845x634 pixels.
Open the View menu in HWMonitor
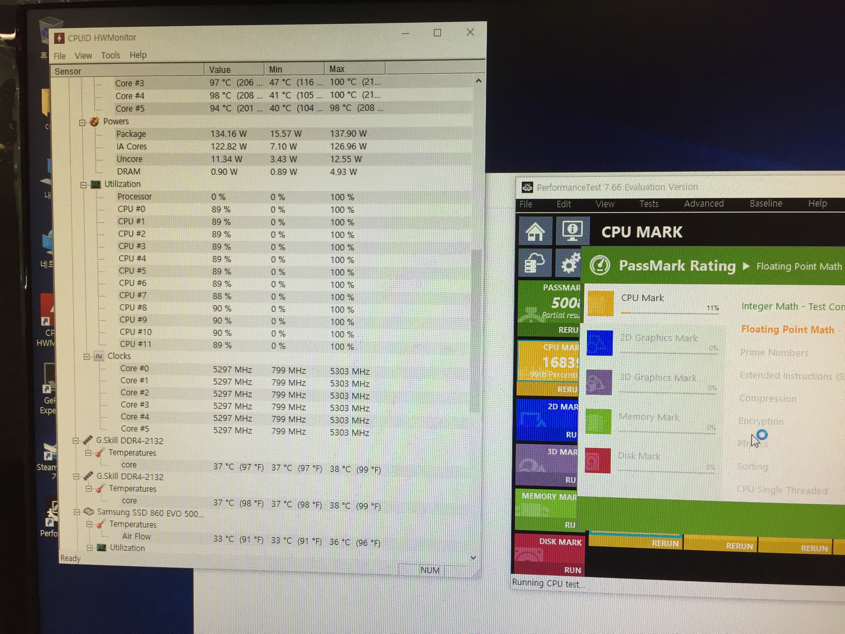83,55
